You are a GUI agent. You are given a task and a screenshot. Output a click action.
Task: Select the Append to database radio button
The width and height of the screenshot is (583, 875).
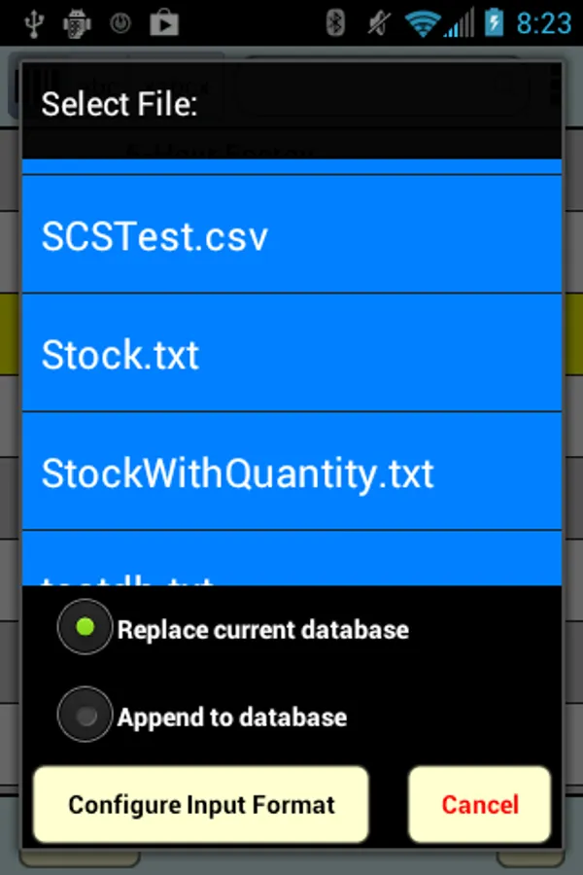86,717
